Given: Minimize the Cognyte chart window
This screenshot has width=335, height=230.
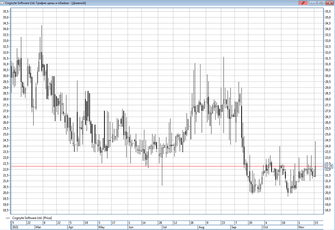Looking at the screenshot, I should pyautogui.click(x=313, y=3).
